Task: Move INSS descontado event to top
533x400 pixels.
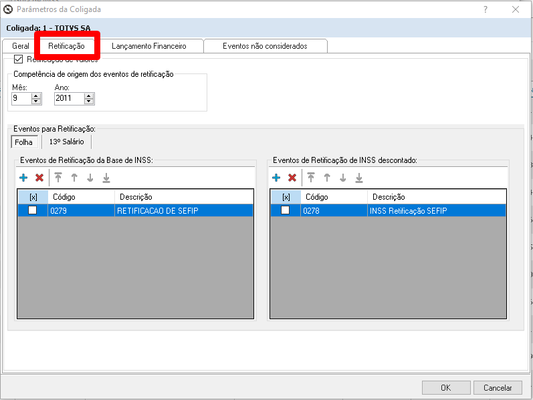Action: tap(311, 178)
